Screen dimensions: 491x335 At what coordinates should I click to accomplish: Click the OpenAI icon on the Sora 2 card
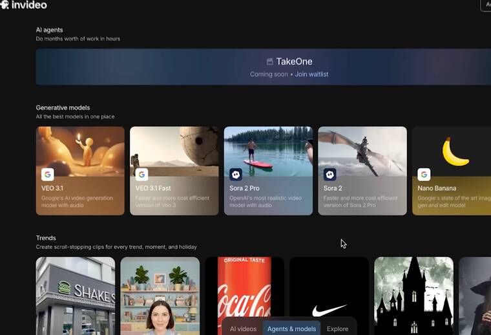[329, 175]
